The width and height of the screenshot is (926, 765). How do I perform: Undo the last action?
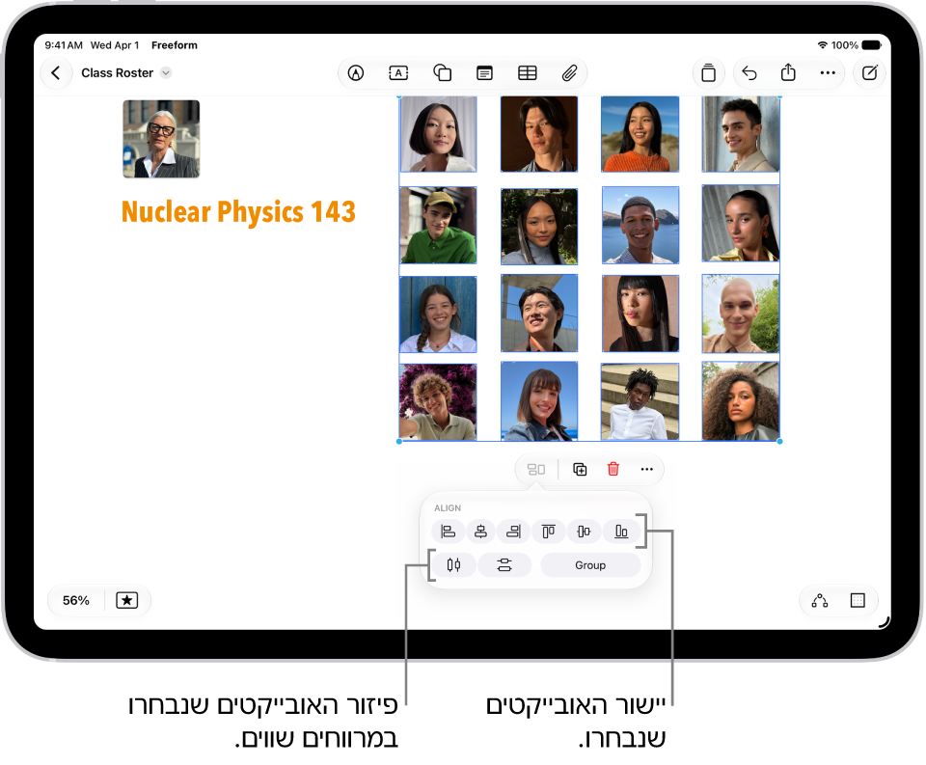tap(749, 73)
